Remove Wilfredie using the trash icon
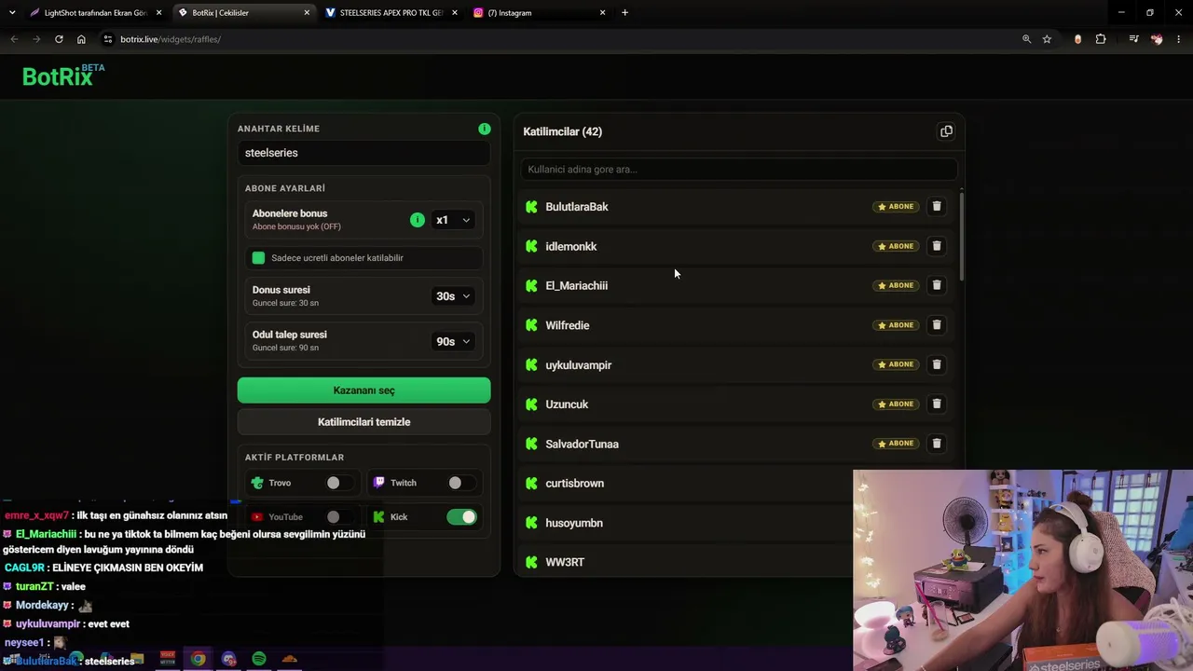This screenshot has height=671, width=1193. pos(937,325)
